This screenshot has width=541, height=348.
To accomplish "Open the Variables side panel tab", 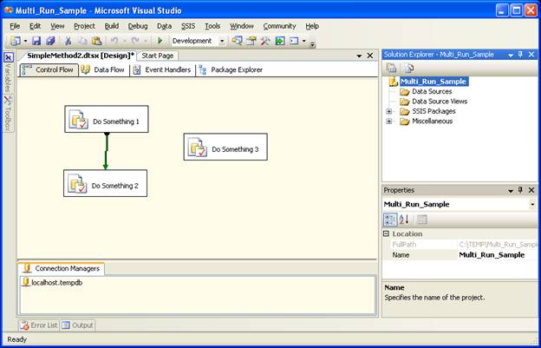I will [x=9, y=73].
